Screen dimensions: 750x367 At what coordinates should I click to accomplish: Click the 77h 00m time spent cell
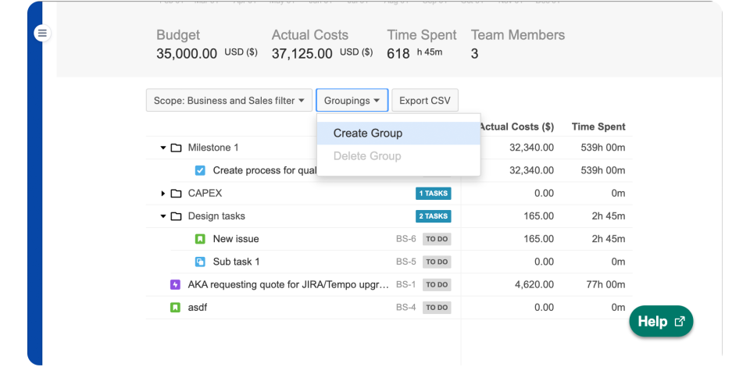pyautogui.click(x=605, y=285)
